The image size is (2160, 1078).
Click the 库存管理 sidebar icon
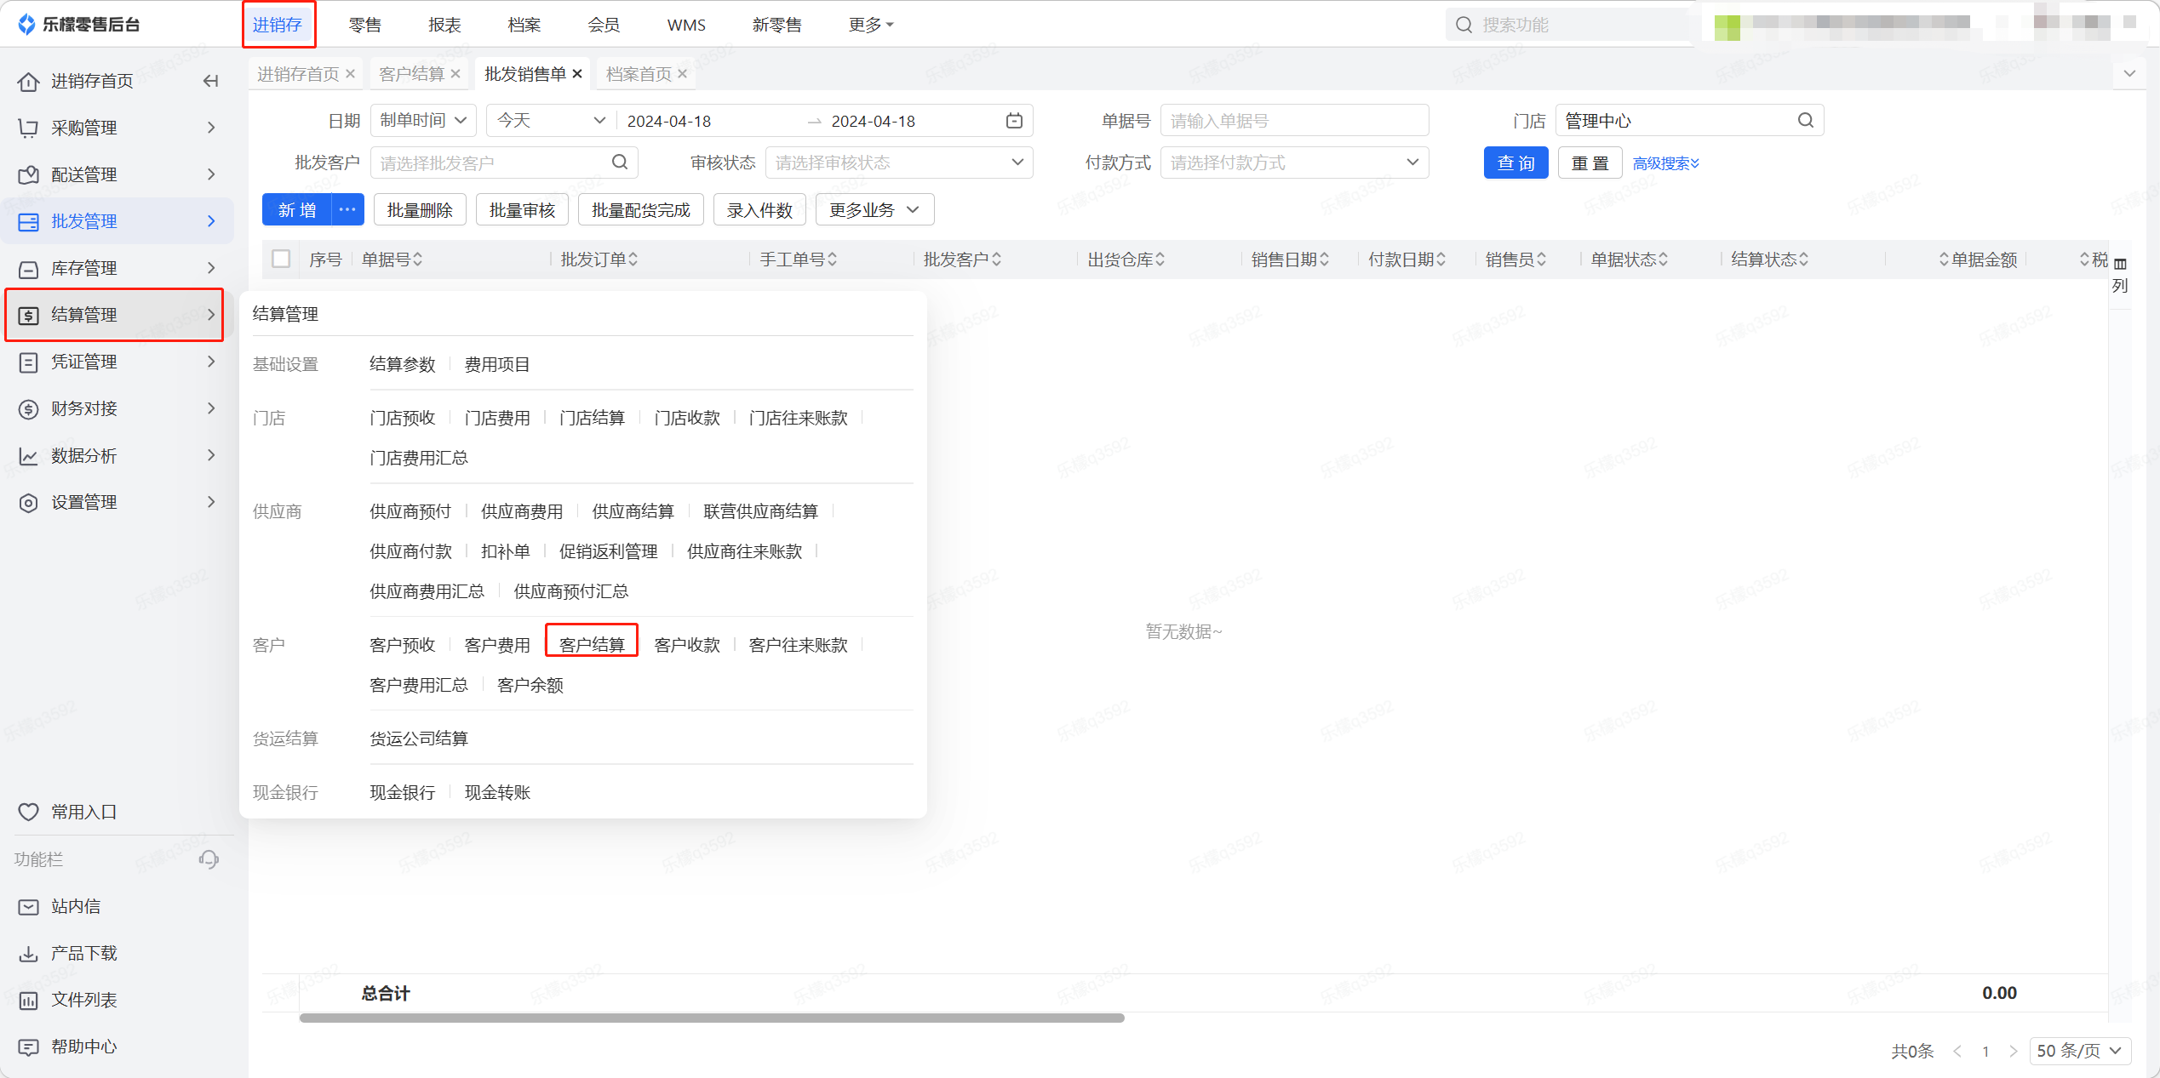(x=28, y=268)
